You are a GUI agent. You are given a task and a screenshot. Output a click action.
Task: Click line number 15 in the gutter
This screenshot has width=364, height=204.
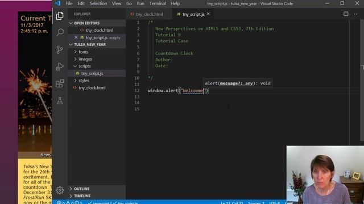coord(137,109)
